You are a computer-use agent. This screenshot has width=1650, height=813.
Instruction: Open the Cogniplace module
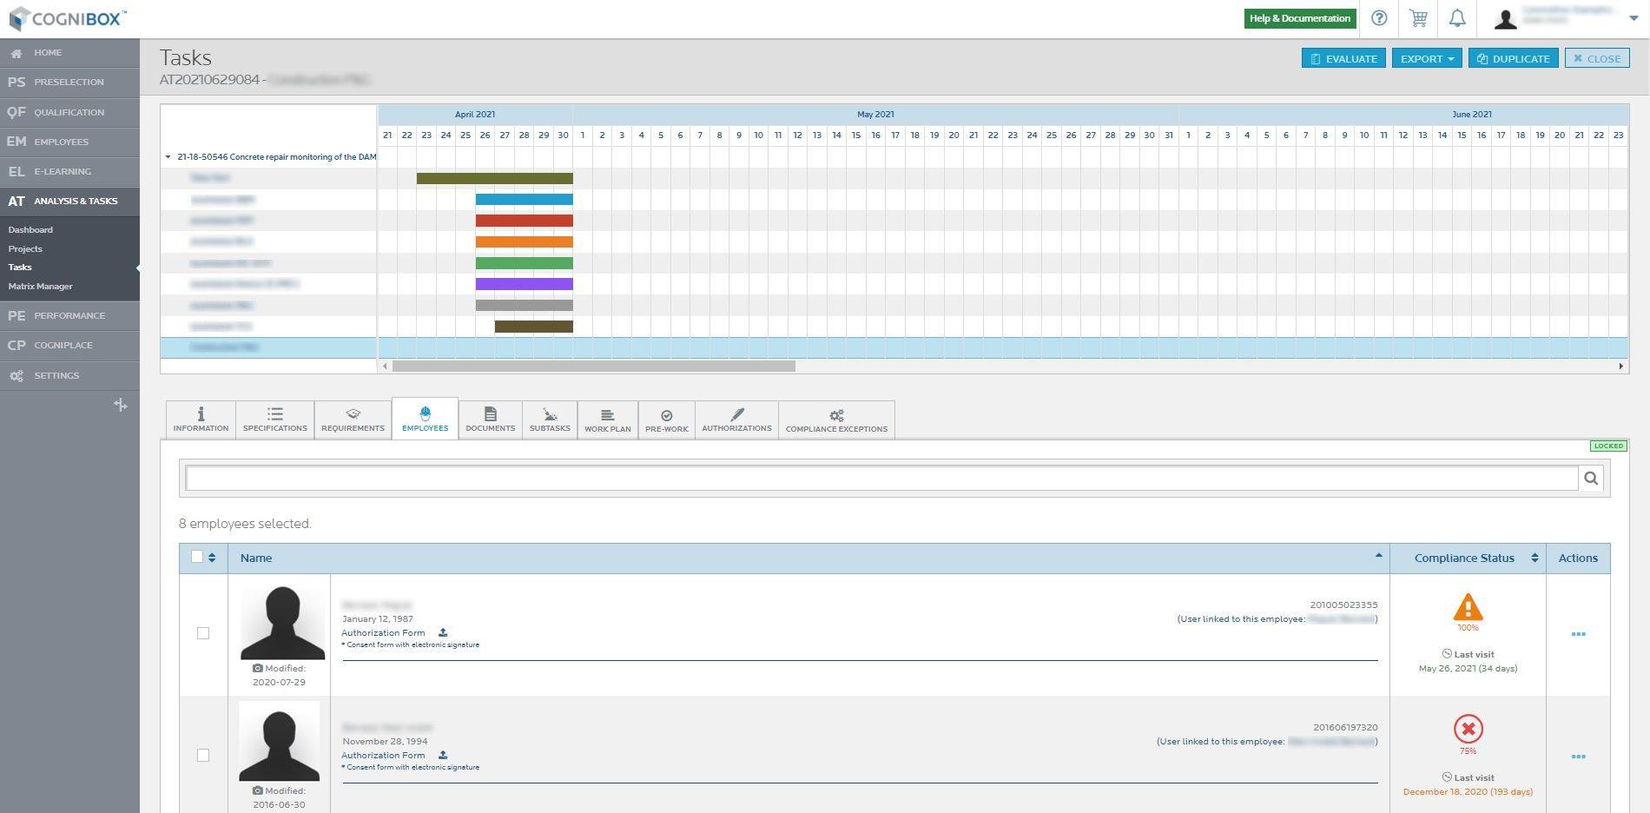coord(69,345)
